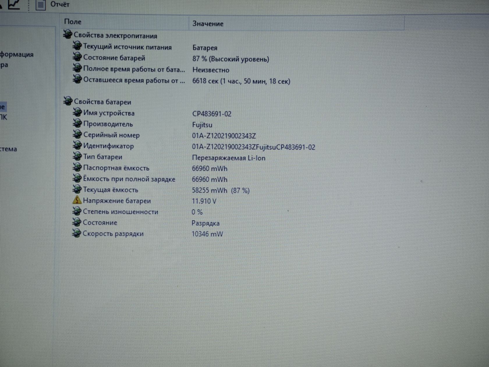The height and width of the screenshot is (367, 489).
Task: Click icon beside Степень изношенности
Action: [77, 211]
